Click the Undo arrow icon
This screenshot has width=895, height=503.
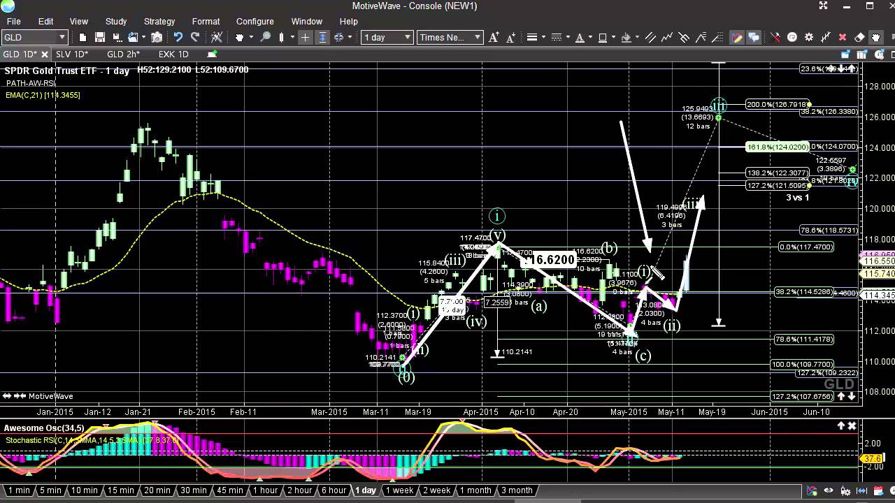coord(178,37)
